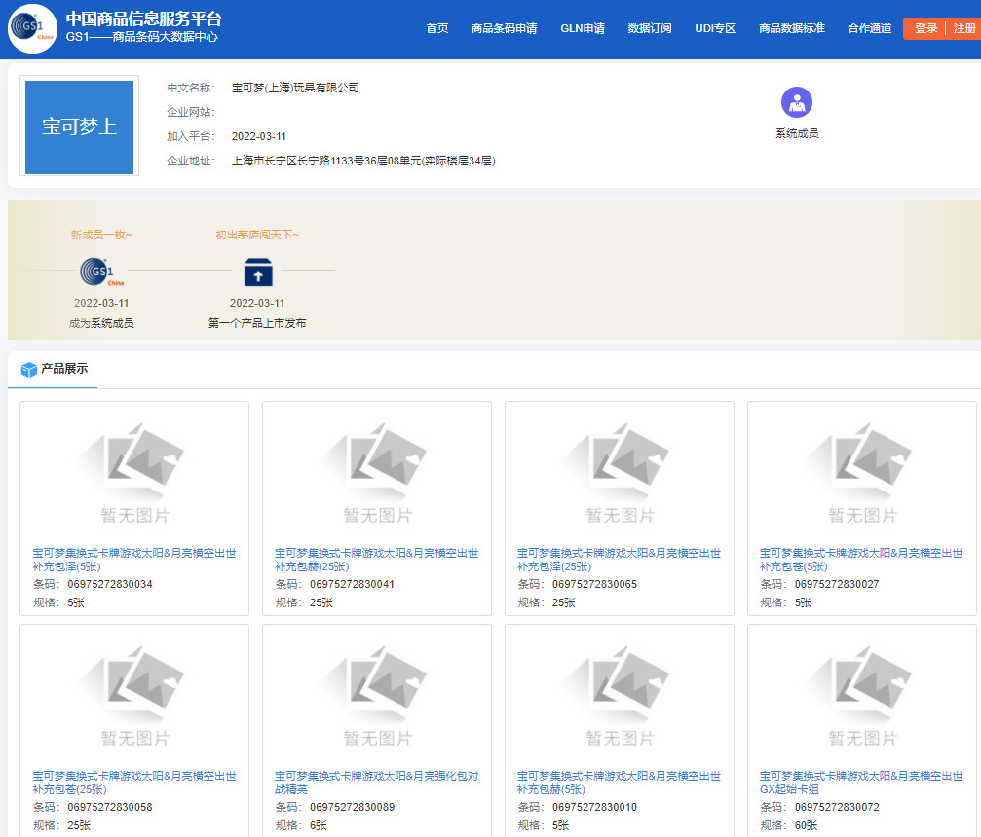Click barcode number 06975272830072
The height and width of the screenshot is (837, 981).
[837, 808]
